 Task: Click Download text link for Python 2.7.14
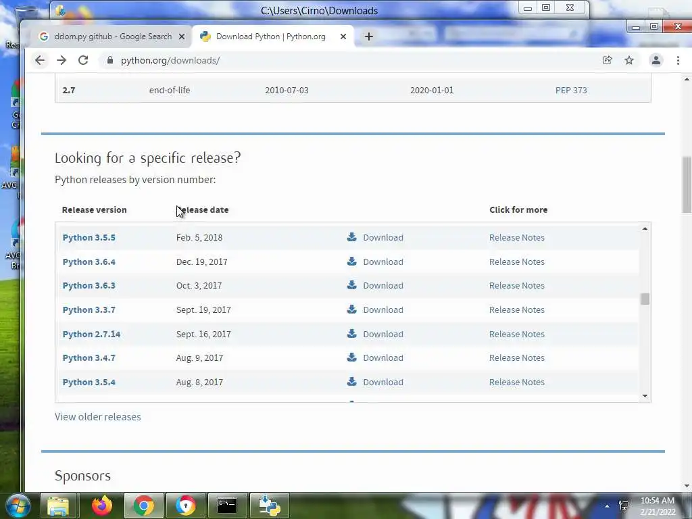point(383,334)
